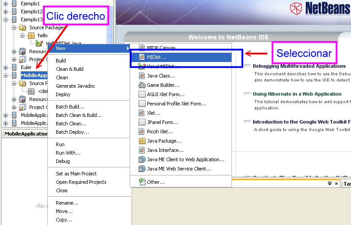Click the AGUI Xlet Form icon

pos(142,94)
